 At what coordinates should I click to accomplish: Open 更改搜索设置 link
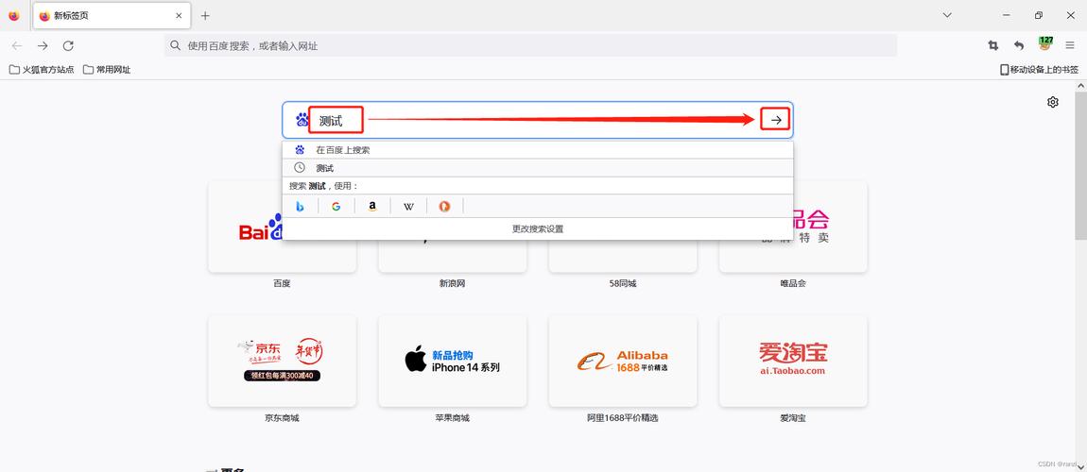tap(538, 229)
